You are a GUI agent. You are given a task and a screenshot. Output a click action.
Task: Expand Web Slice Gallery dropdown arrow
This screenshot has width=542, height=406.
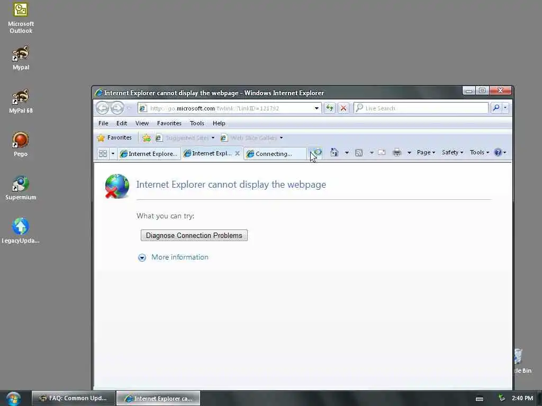click(282, 138)
